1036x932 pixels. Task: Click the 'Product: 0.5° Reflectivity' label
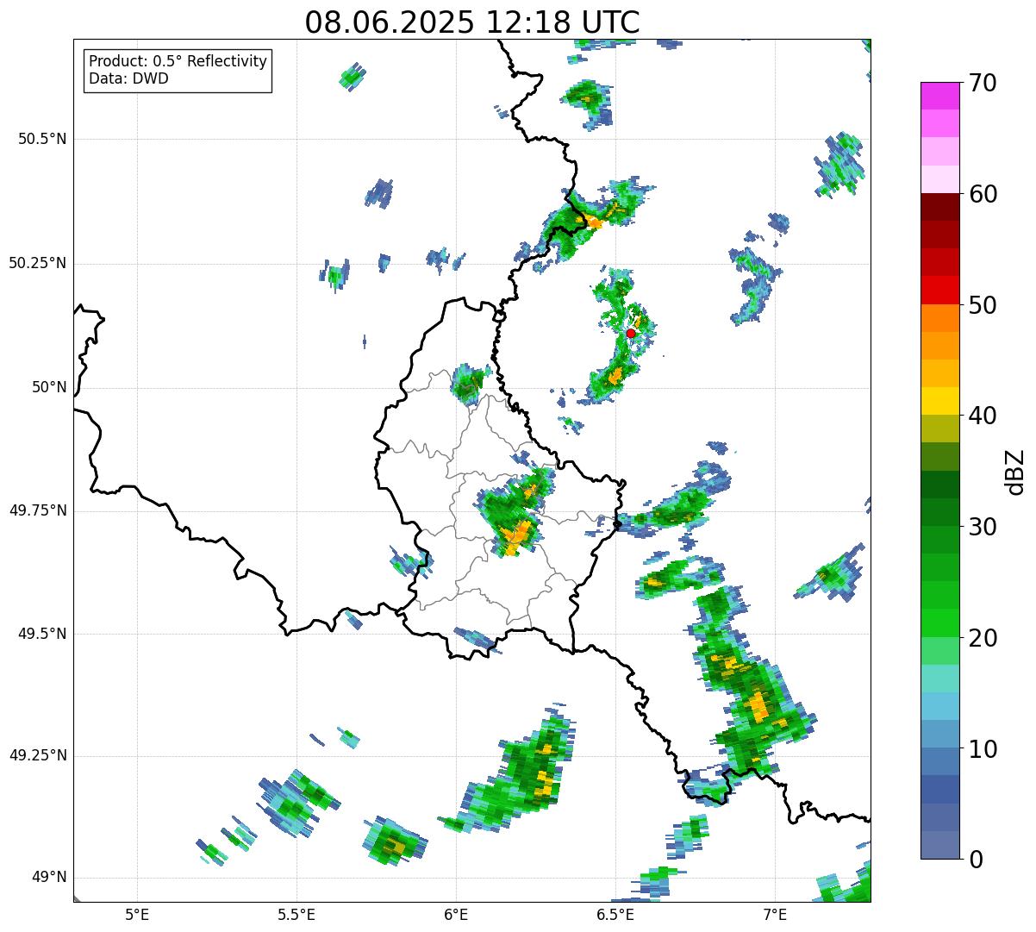click(x=178, y=62)
